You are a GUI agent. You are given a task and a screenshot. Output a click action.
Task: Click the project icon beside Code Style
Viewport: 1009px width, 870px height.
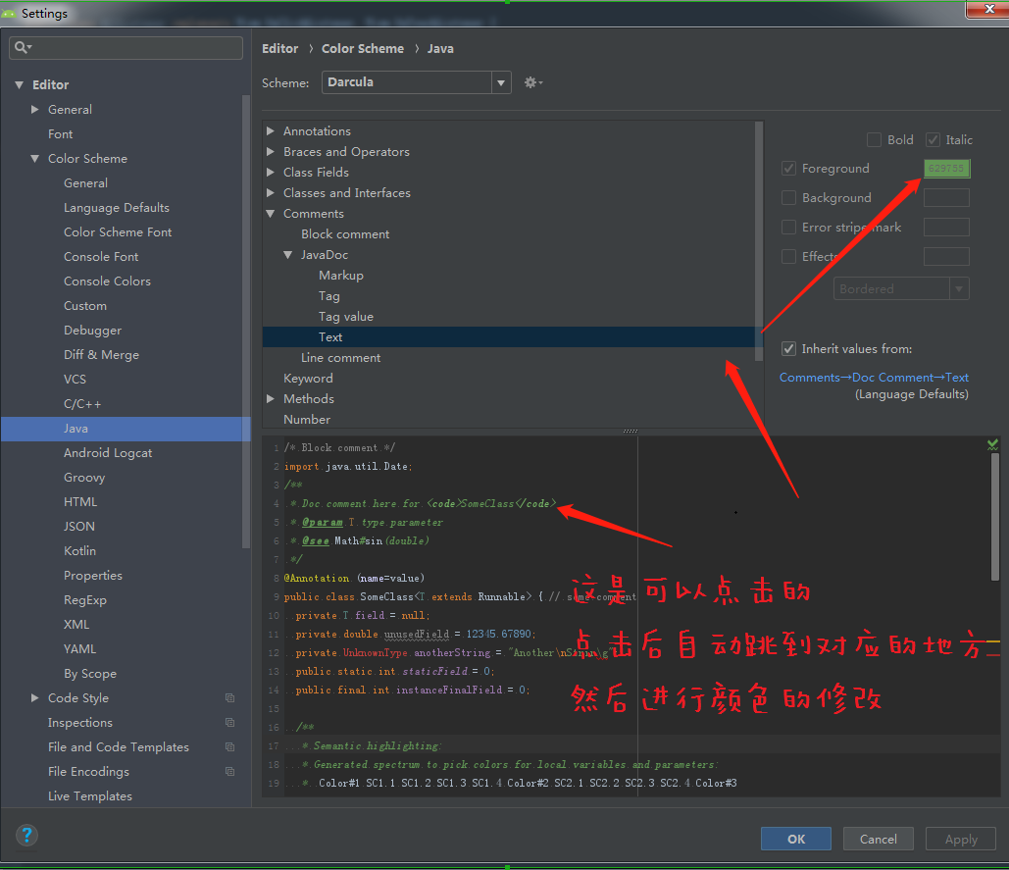[229, 698]
